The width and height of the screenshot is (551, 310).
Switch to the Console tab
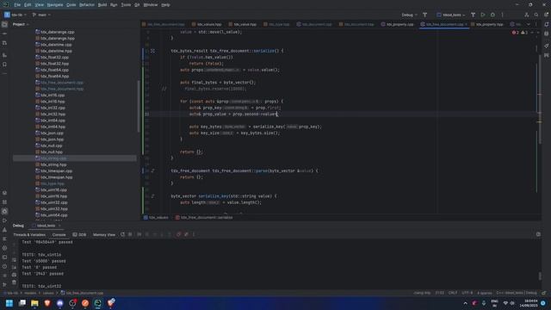pos(59,235)
